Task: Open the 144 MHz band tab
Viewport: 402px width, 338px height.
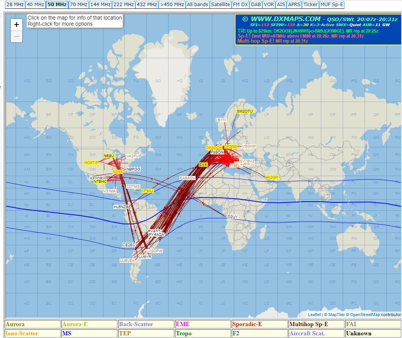Action: click(x=100, y=4)
